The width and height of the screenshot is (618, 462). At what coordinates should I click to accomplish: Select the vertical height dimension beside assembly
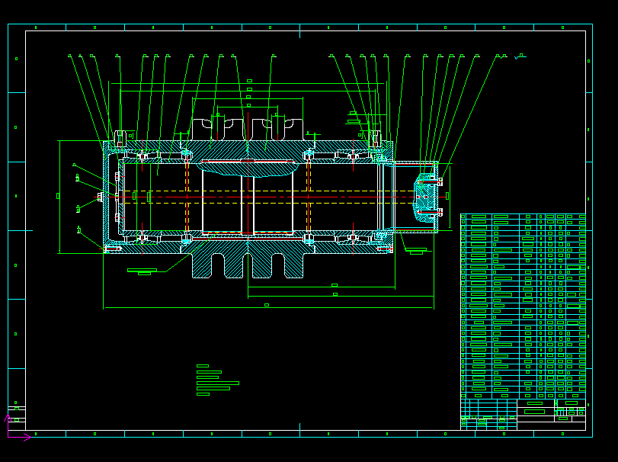59,196
